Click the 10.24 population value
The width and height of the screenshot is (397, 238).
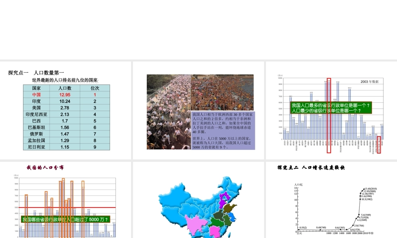(65, 101)
